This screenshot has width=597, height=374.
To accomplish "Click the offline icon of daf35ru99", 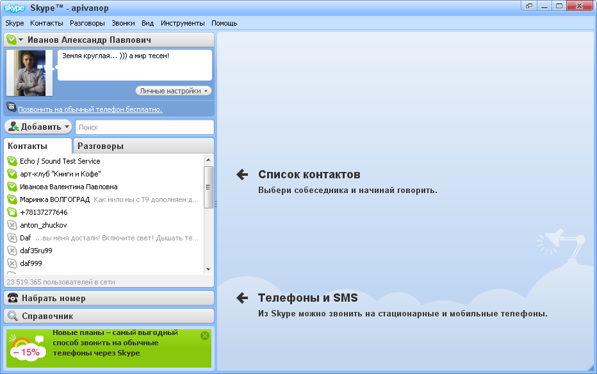I will [x=12, y=251].
